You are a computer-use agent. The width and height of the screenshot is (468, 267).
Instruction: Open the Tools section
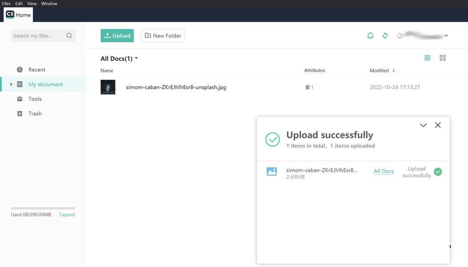pos(35,99)
